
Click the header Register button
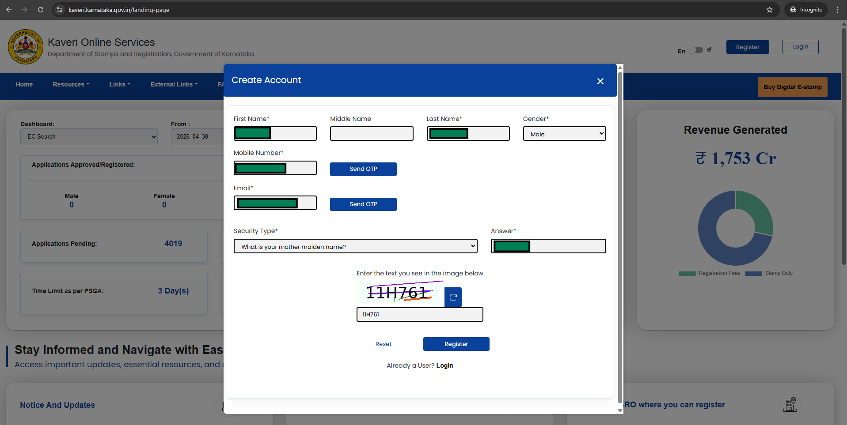pos(748,47)
